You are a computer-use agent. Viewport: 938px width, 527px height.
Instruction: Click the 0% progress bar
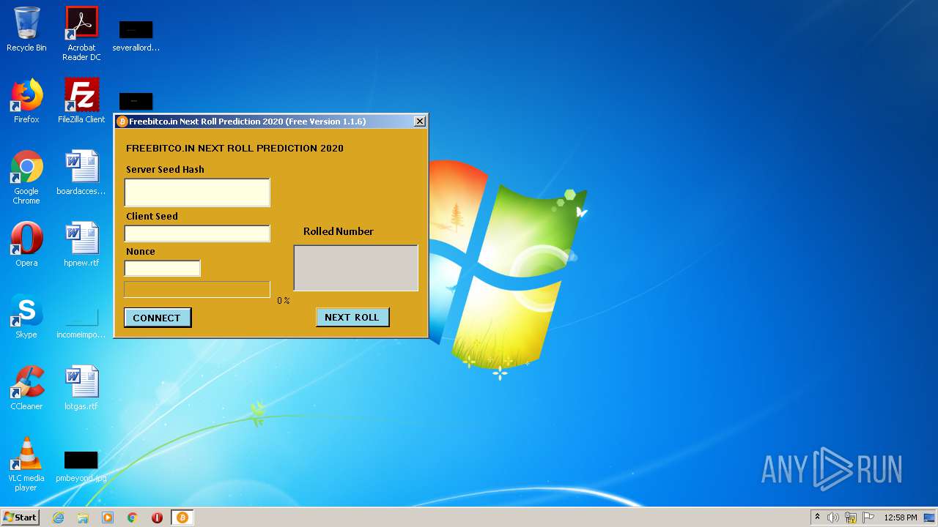197,290
